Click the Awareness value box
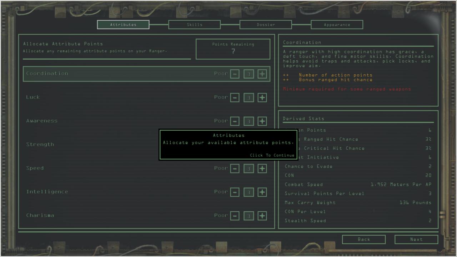The width and height of the screenshot is (457, 257). coord(248,121)
